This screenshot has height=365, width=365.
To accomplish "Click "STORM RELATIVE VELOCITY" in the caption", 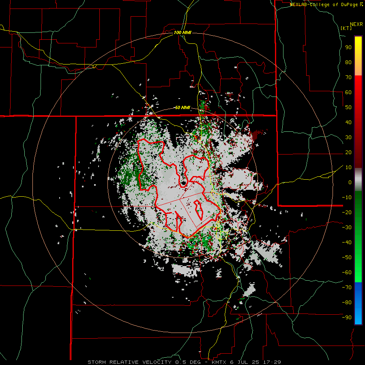I will [x=129, y=362].
